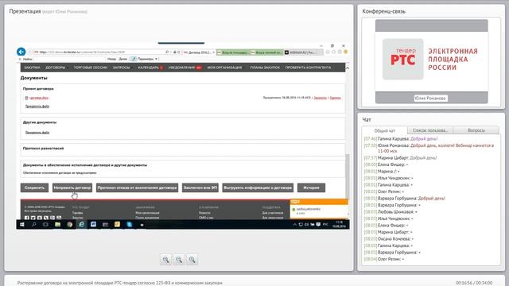Click Далее in the find bar
509x286 pixels.
click(x=123, y=59)
